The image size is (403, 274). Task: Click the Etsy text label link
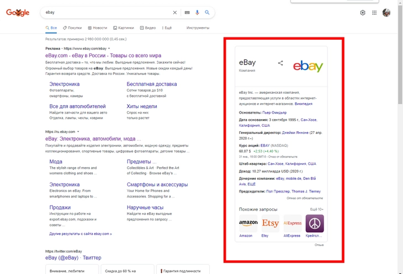pos(265,235)
